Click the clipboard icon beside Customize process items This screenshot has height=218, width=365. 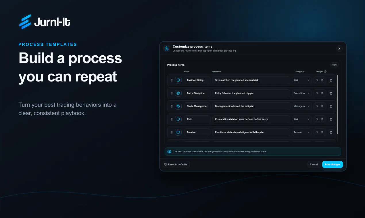(x=167, y=48)
